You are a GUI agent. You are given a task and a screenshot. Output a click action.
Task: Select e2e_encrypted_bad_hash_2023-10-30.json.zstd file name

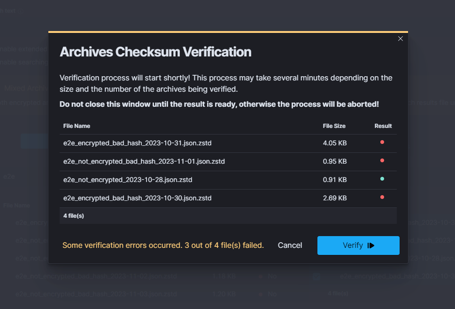[137, 198]
